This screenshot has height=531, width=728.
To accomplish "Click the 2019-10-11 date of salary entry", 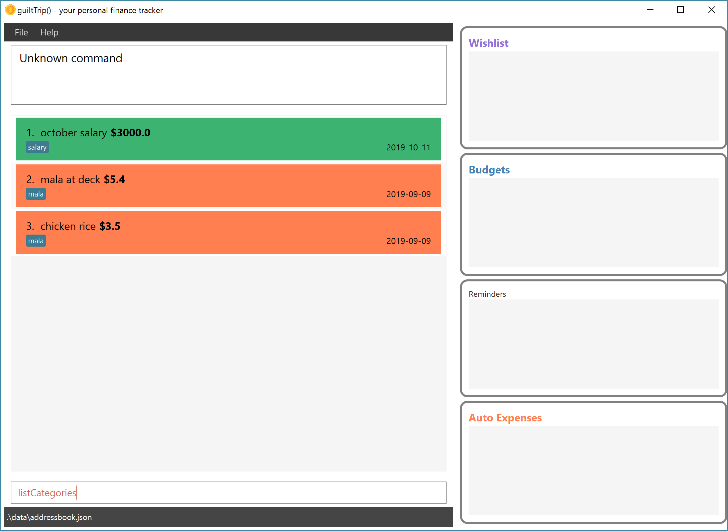I will pyautogui.click(x=408, y=147).
